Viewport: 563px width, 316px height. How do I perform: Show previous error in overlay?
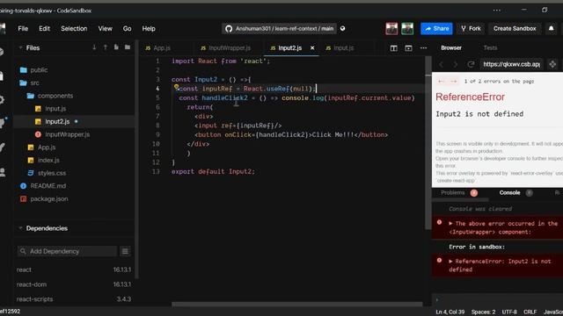(x=441, y=82)
